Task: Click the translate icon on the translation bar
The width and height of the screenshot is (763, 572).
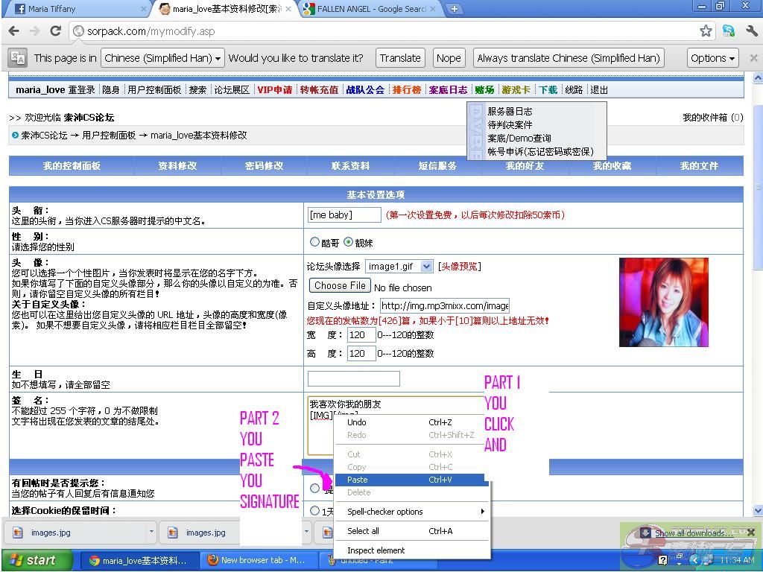Action: 18,58
